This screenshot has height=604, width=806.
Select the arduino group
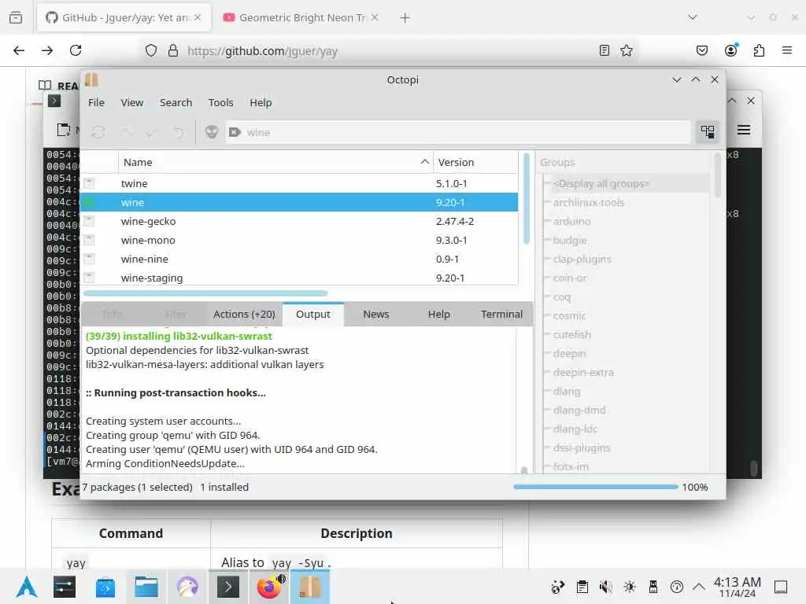pyautogui.click(x=571, y=221)
